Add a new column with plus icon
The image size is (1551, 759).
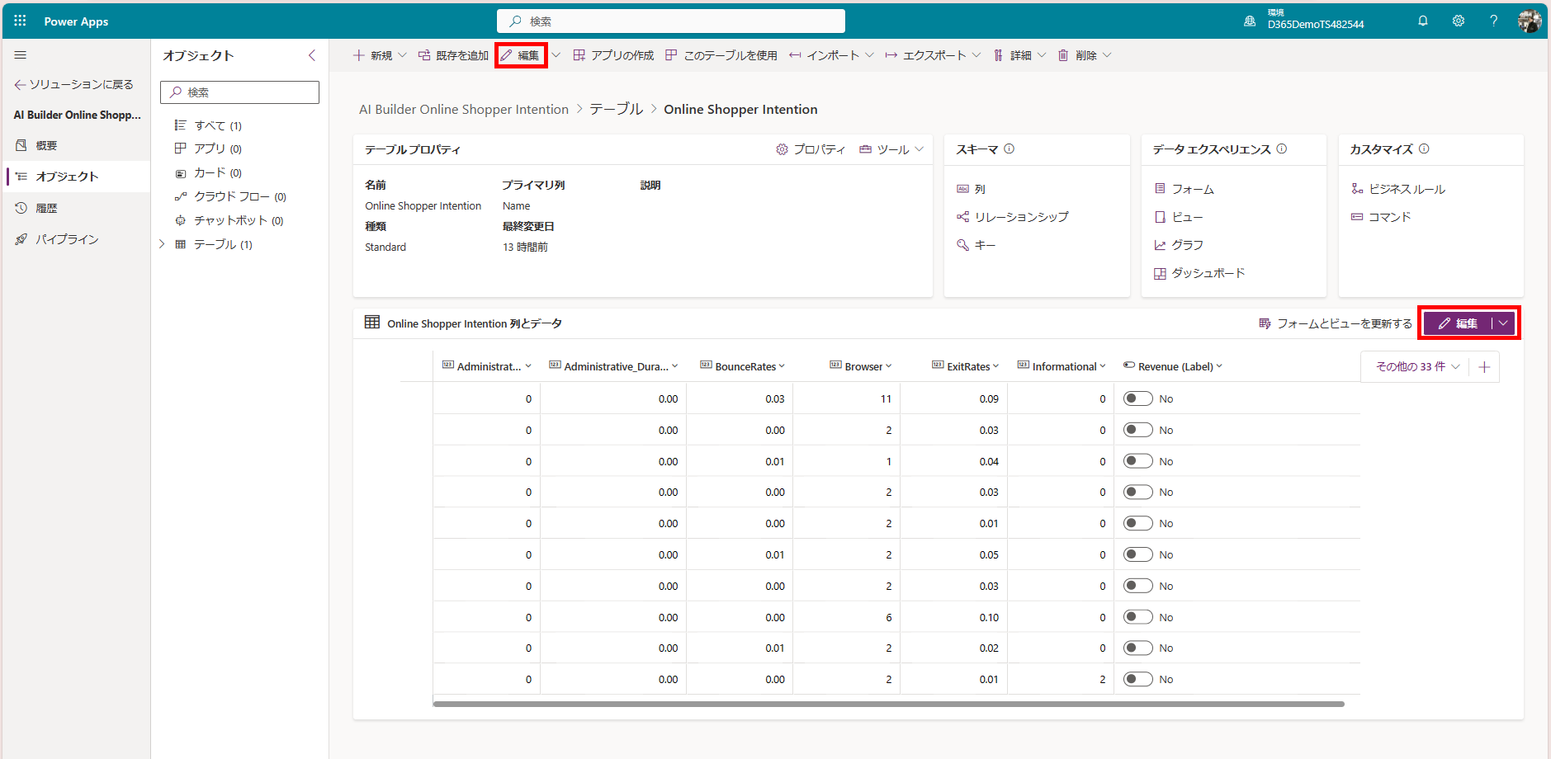coord(1484,367)
